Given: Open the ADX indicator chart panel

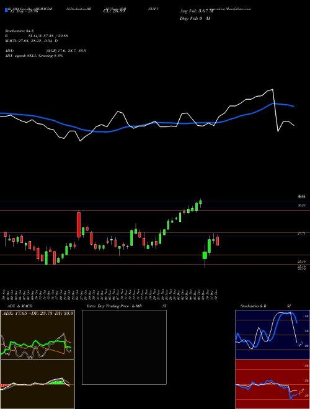Looking at the screenshot, I should (37, 335).
